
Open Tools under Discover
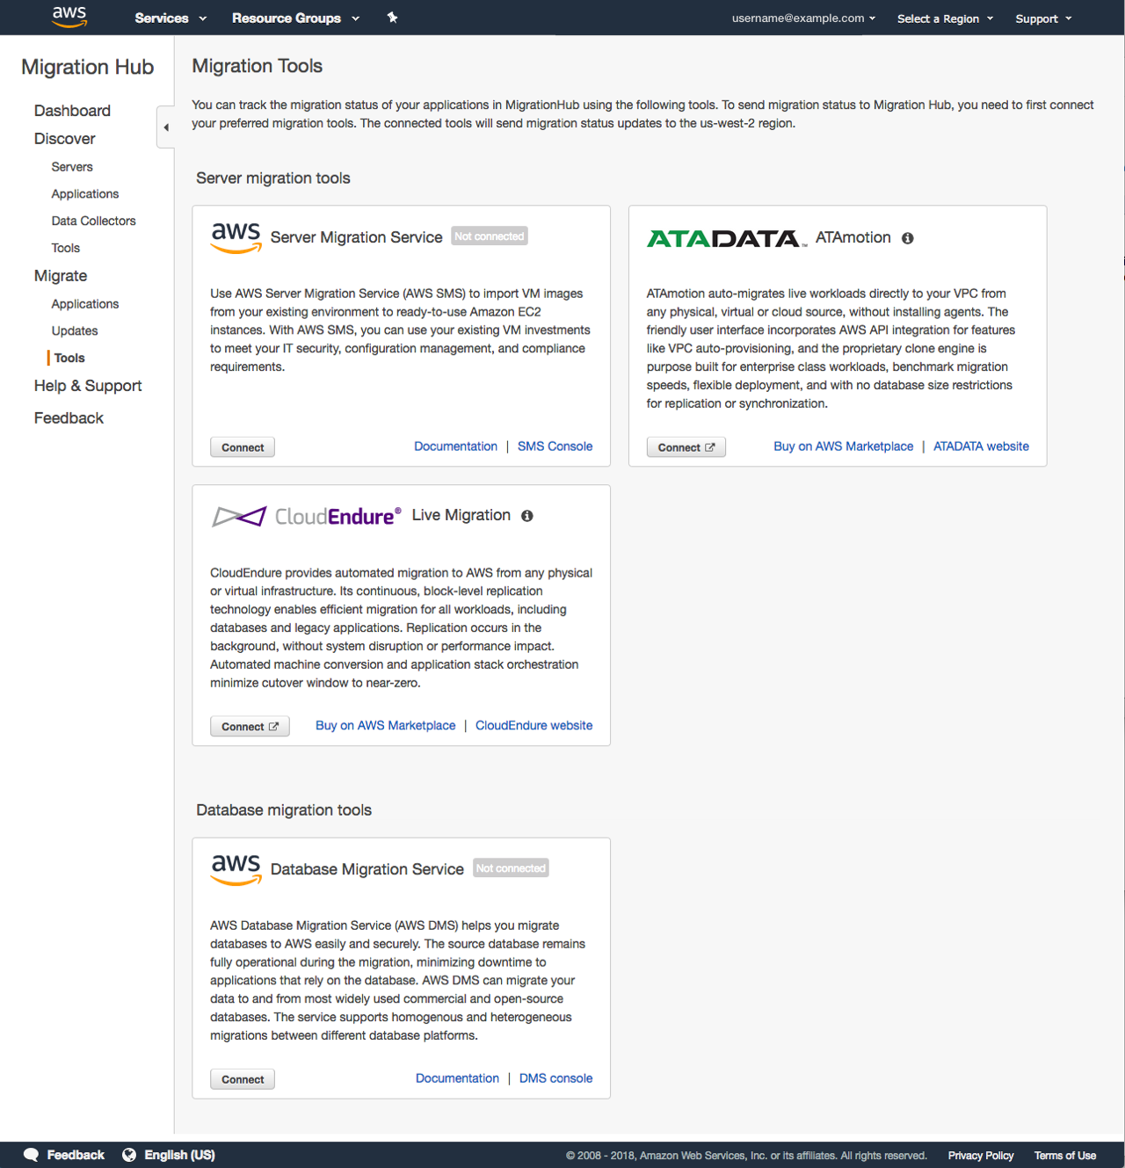pos(65,249)
